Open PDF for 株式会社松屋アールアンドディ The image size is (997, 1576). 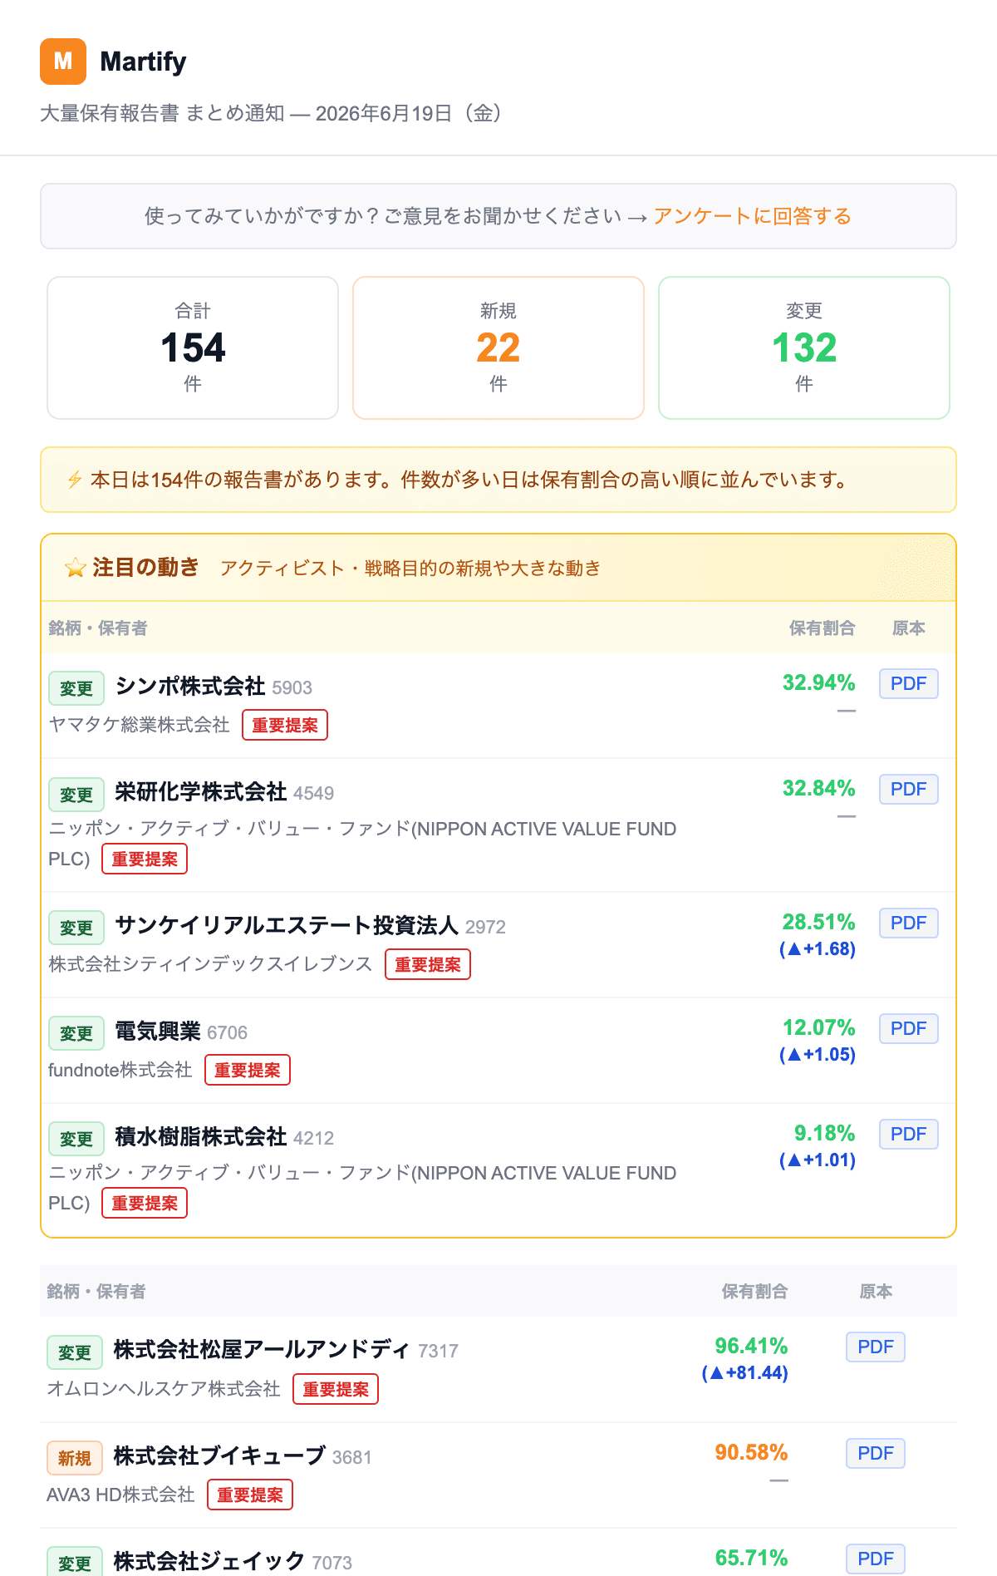pyautogui.click(x=876, y=1347)
